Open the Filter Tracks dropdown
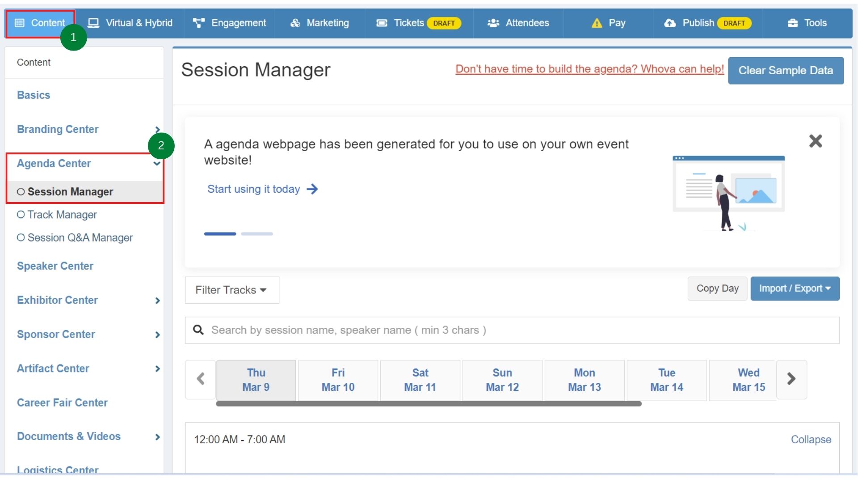 tap(231, 290)
